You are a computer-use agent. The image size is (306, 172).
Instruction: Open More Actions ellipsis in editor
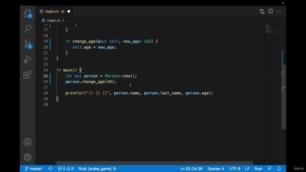coord(279,11)
